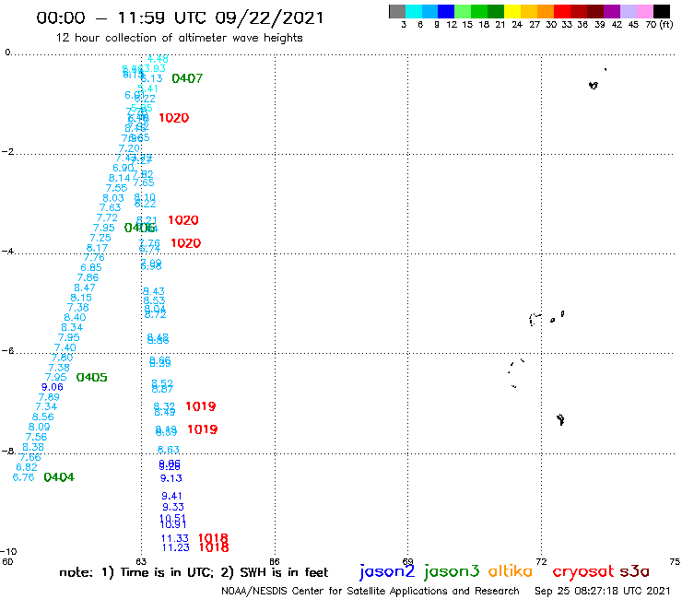Screen dimensions: 682x599
Task: Click wave height value 8.53
Action: 155,300
